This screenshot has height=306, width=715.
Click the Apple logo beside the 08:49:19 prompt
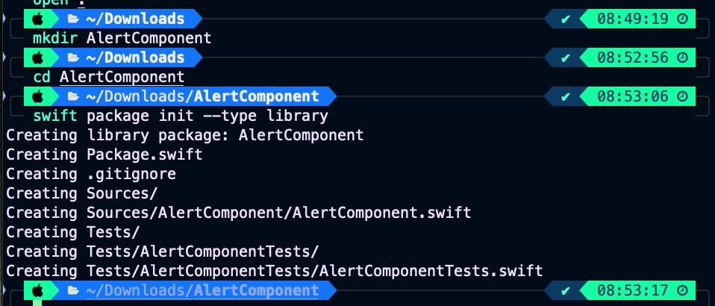click(x=39, y=19)
